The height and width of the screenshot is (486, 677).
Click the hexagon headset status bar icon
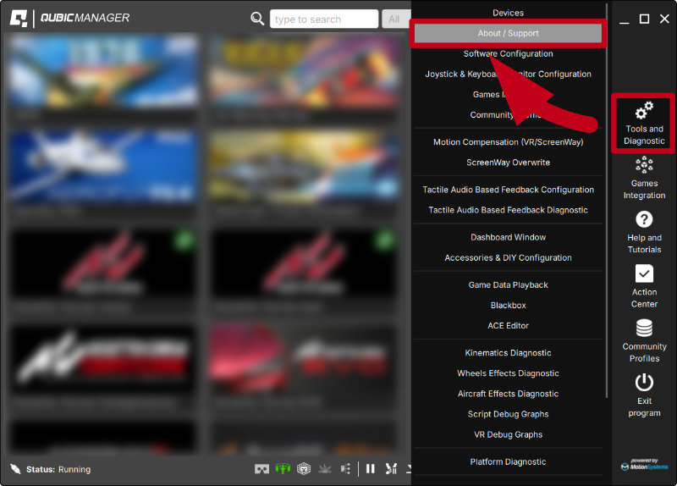pyautogui.click(x=304, y=469)
